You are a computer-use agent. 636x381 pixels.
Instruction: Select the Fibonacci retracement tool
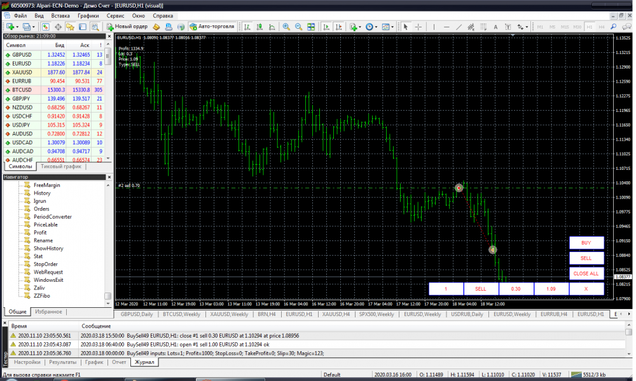[483, 27]
